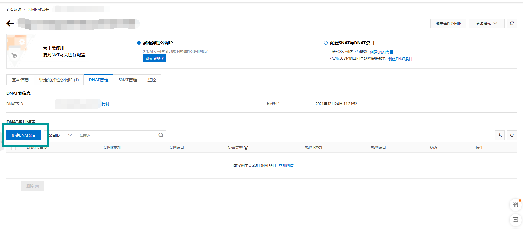Click the 复制 link for DNAT table ID
Viewport: 523px width, 229px height.
pyautogui.click(x=105, y=104)
